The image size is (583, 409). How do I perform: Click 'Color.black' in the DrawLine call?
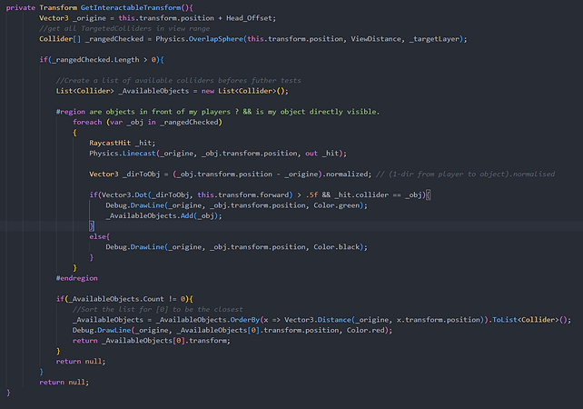point(337,247)
